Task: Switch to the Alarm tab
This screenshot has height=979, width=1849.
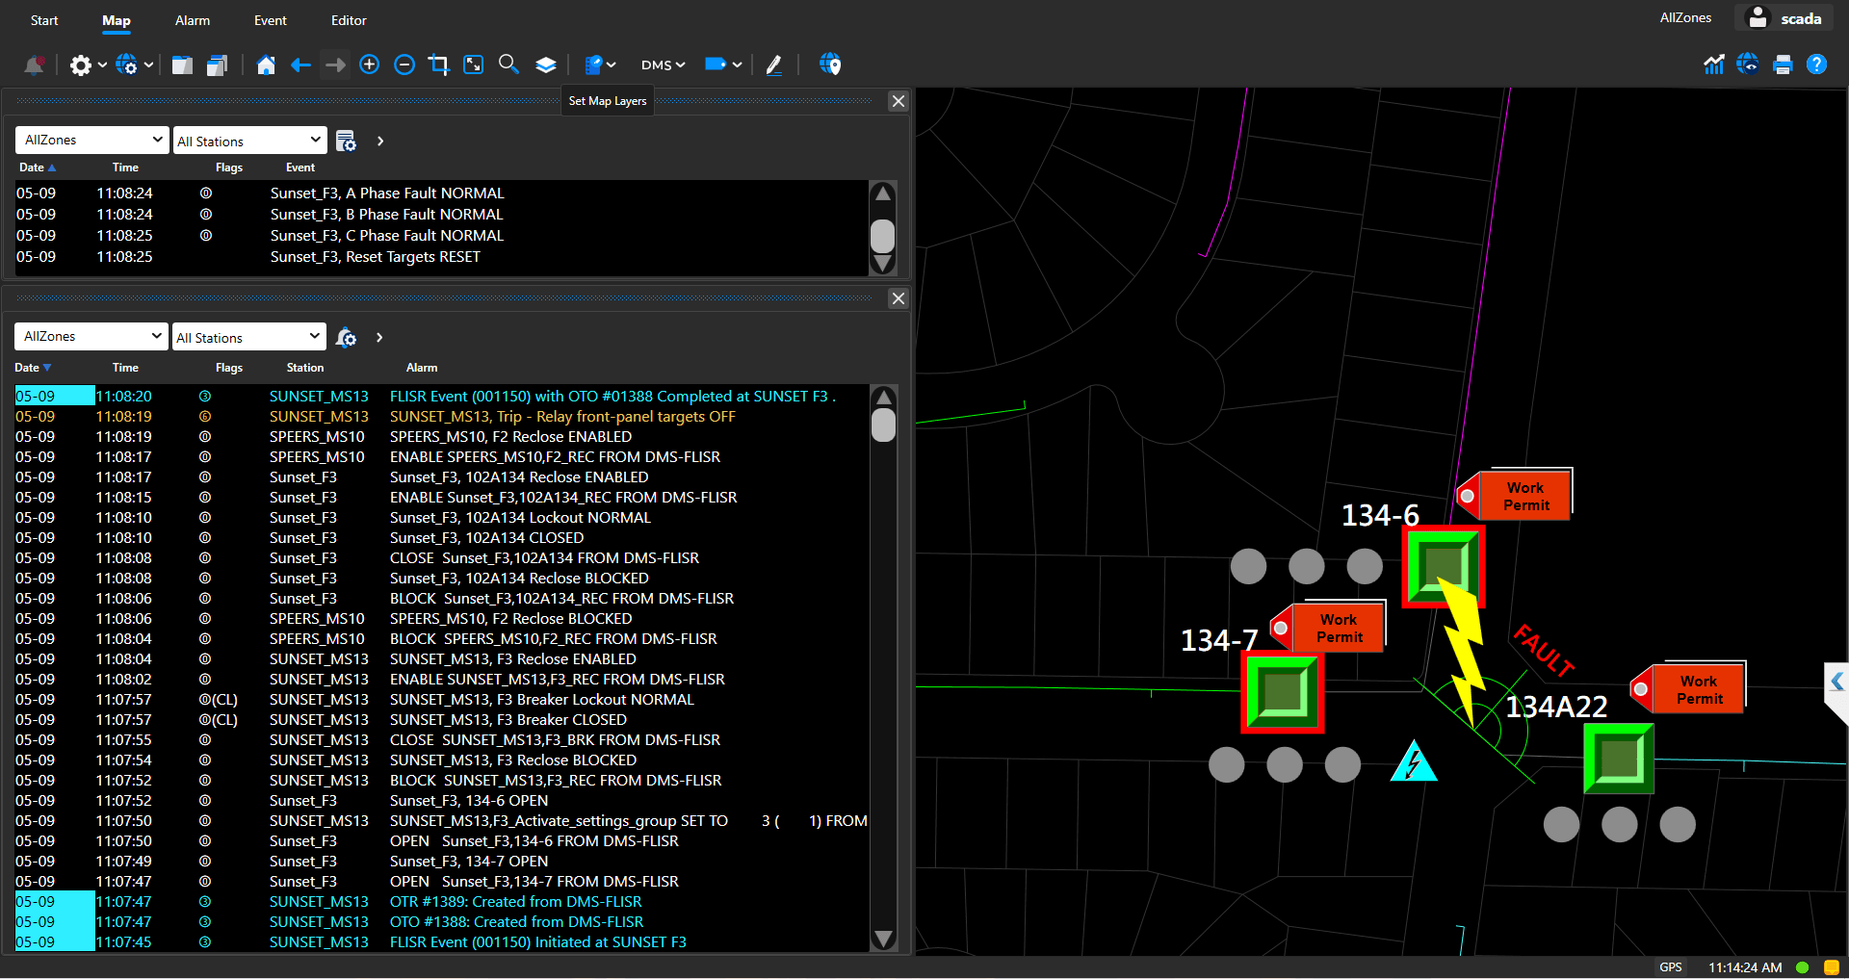Action: (x=193, y=20)
